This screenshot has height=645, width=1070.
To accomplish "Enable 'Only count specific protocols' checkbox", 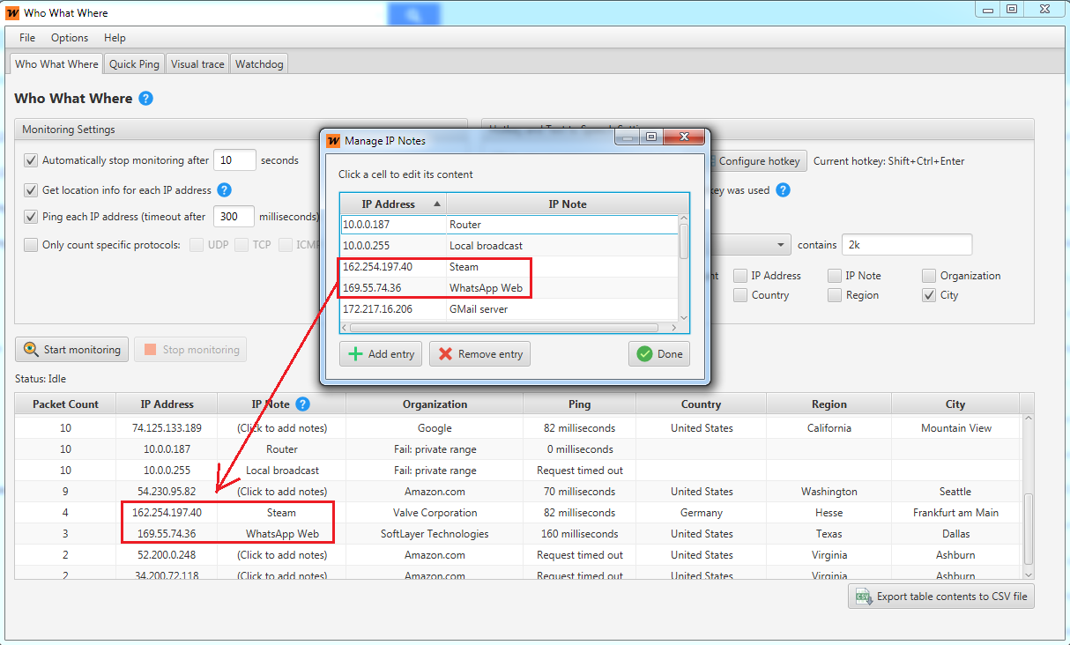I will (31, 245).
